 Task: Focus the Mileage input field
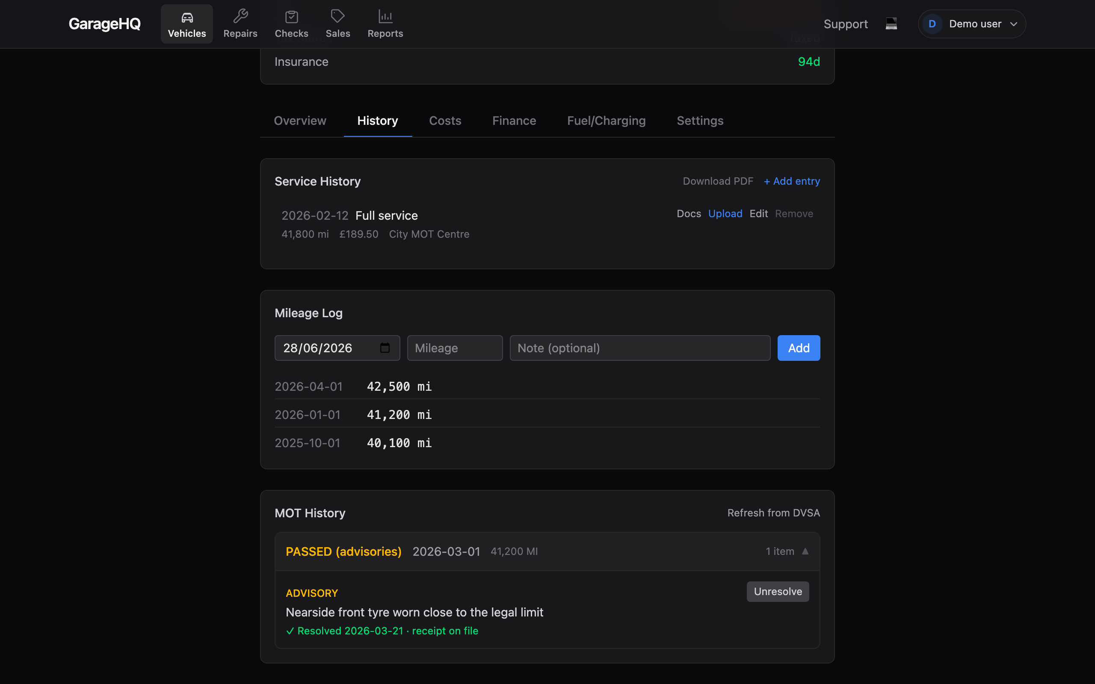click(x=455, y=348)
